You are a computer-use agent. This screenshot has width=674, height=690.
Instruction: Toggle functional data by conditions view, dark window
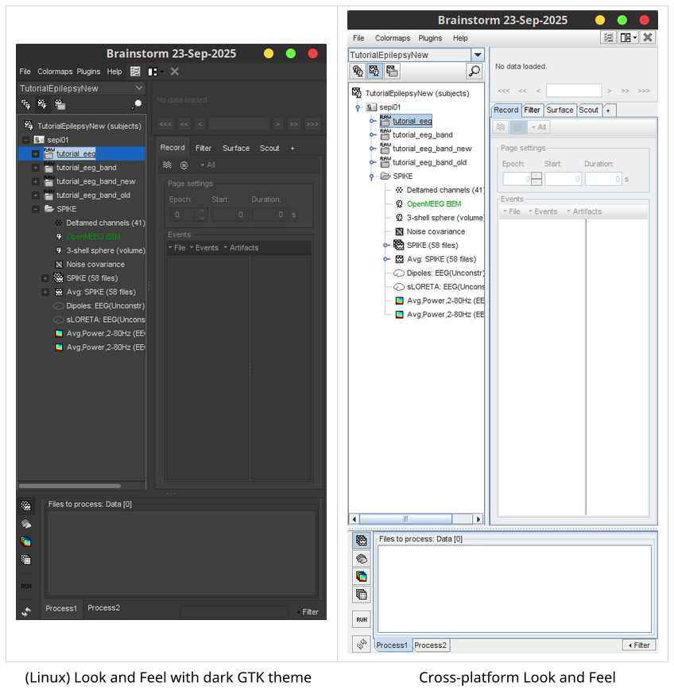(60, 104)
